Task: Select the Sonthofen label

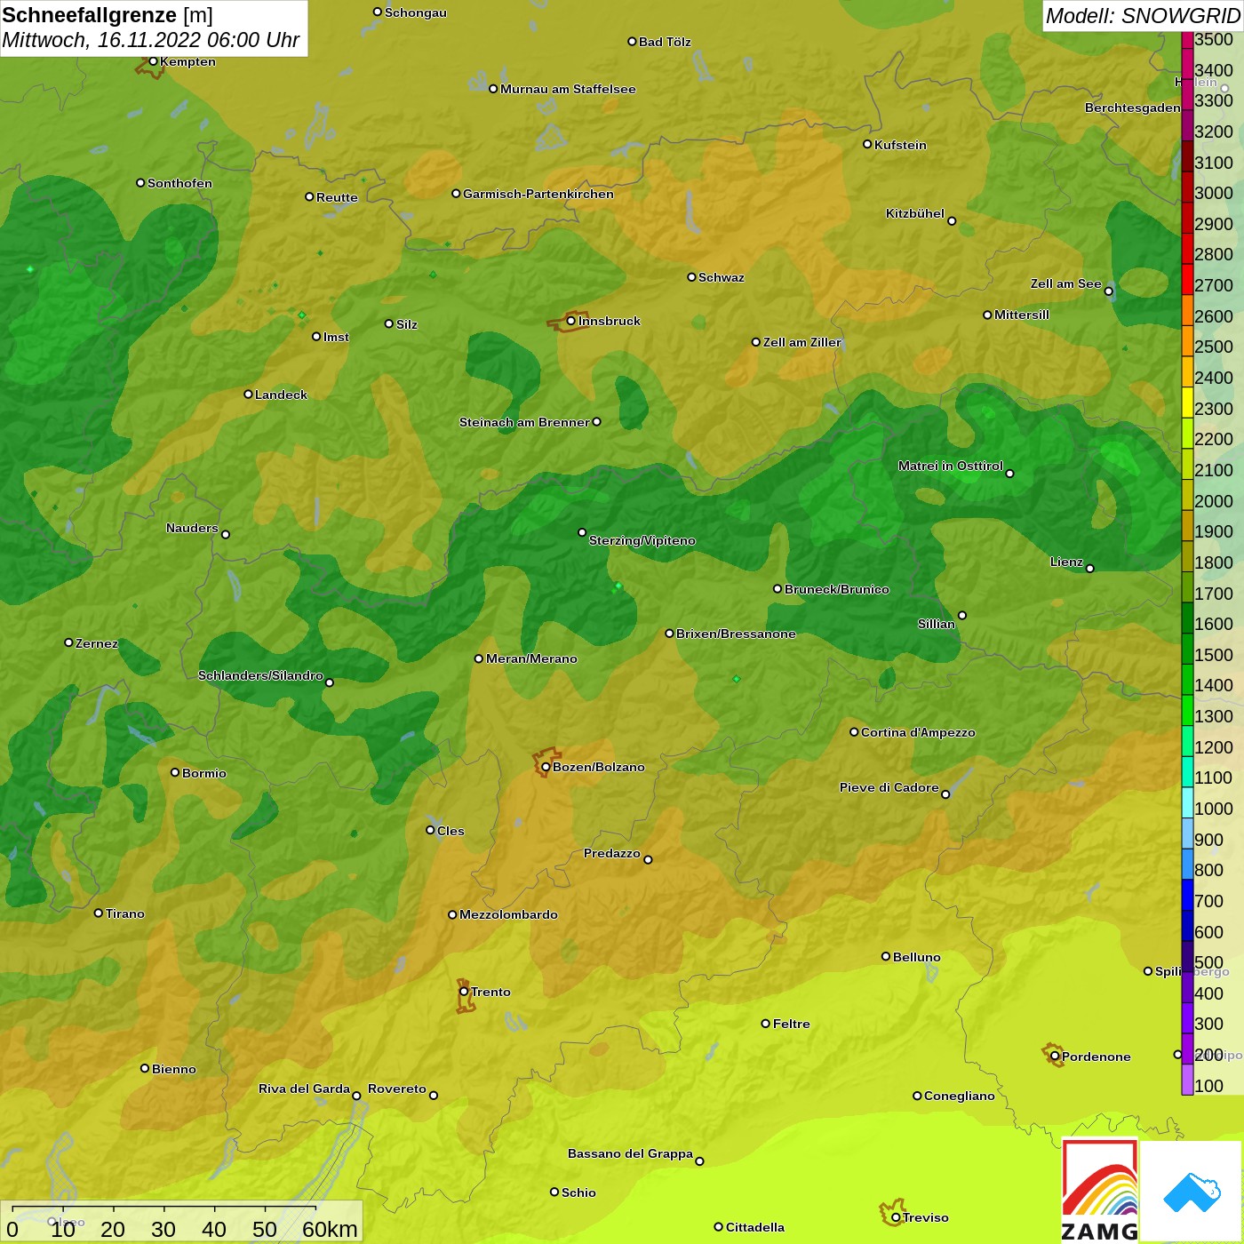Action: point(179,183)
